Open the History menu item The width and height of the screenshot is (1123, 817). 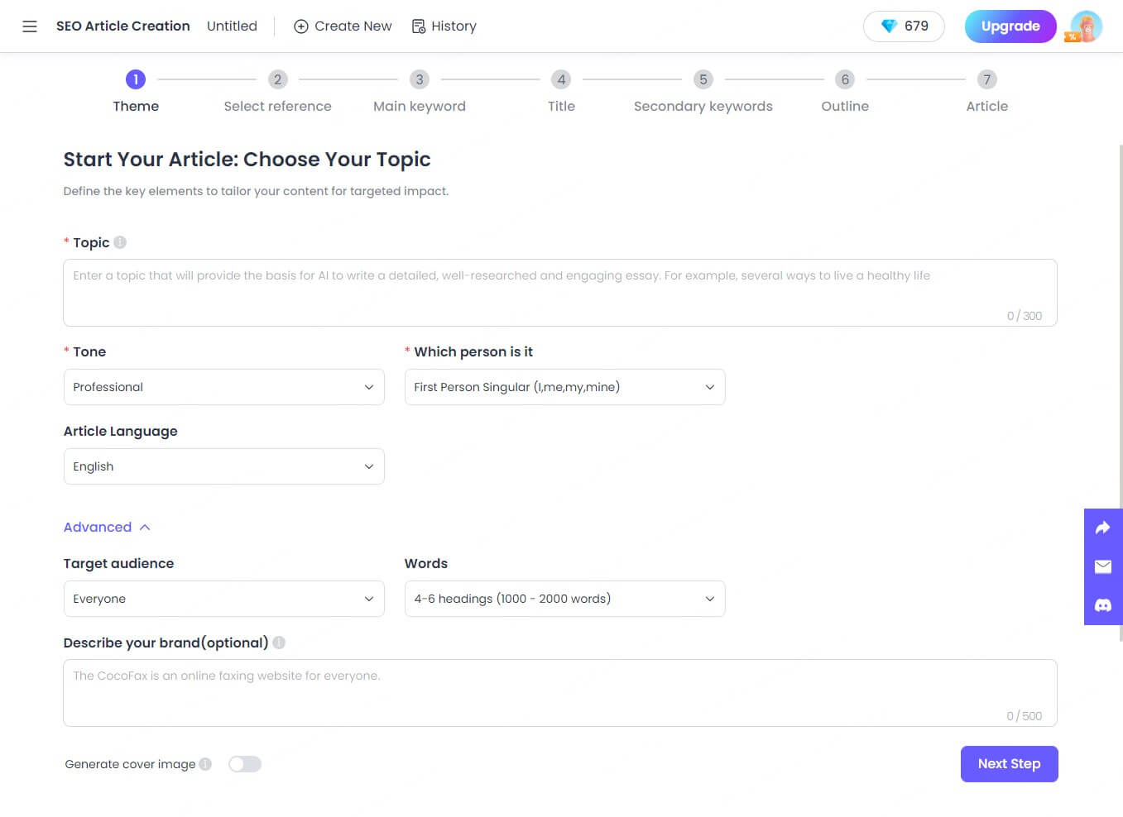[x=444, y=26]
